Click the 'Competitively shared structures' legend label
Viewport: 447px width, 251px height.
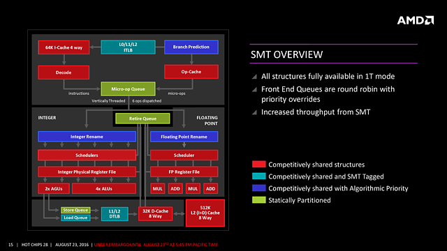[x=316, y=165]
